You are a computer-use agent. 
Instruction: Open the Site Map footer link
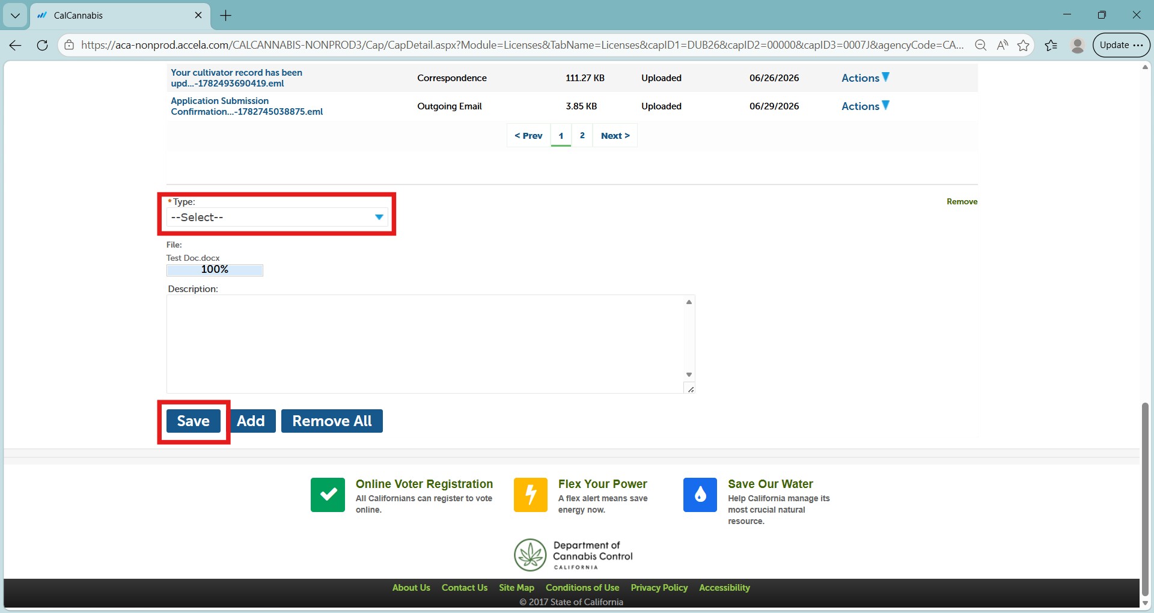(x=516, y=587)
